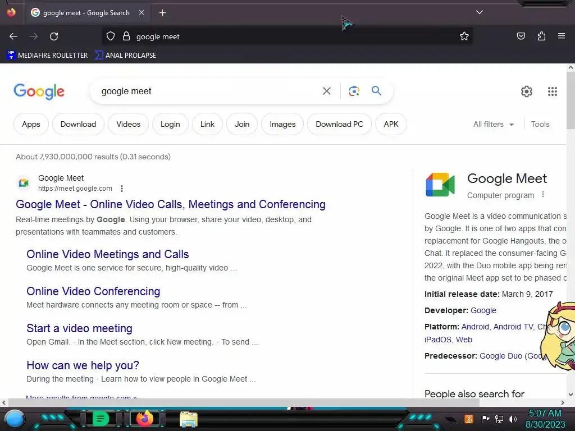This screenshot has width=575, height=431.
Task: Click the horizontal scrollbar left arrow
Action: pos(4,402)
